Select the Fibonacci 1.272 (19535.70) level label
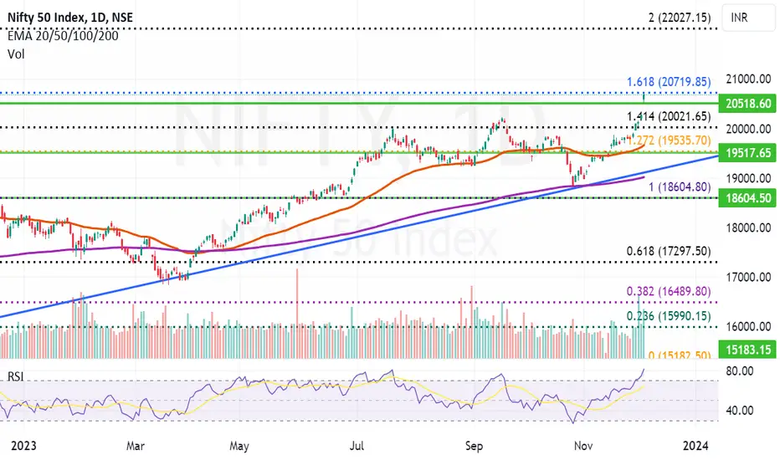Screen dimensions: 780x460 (x=669, y=141)
